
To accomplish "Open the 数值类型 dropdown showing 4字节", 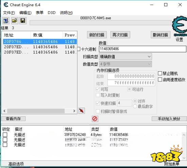I will (x=125, y=64).
